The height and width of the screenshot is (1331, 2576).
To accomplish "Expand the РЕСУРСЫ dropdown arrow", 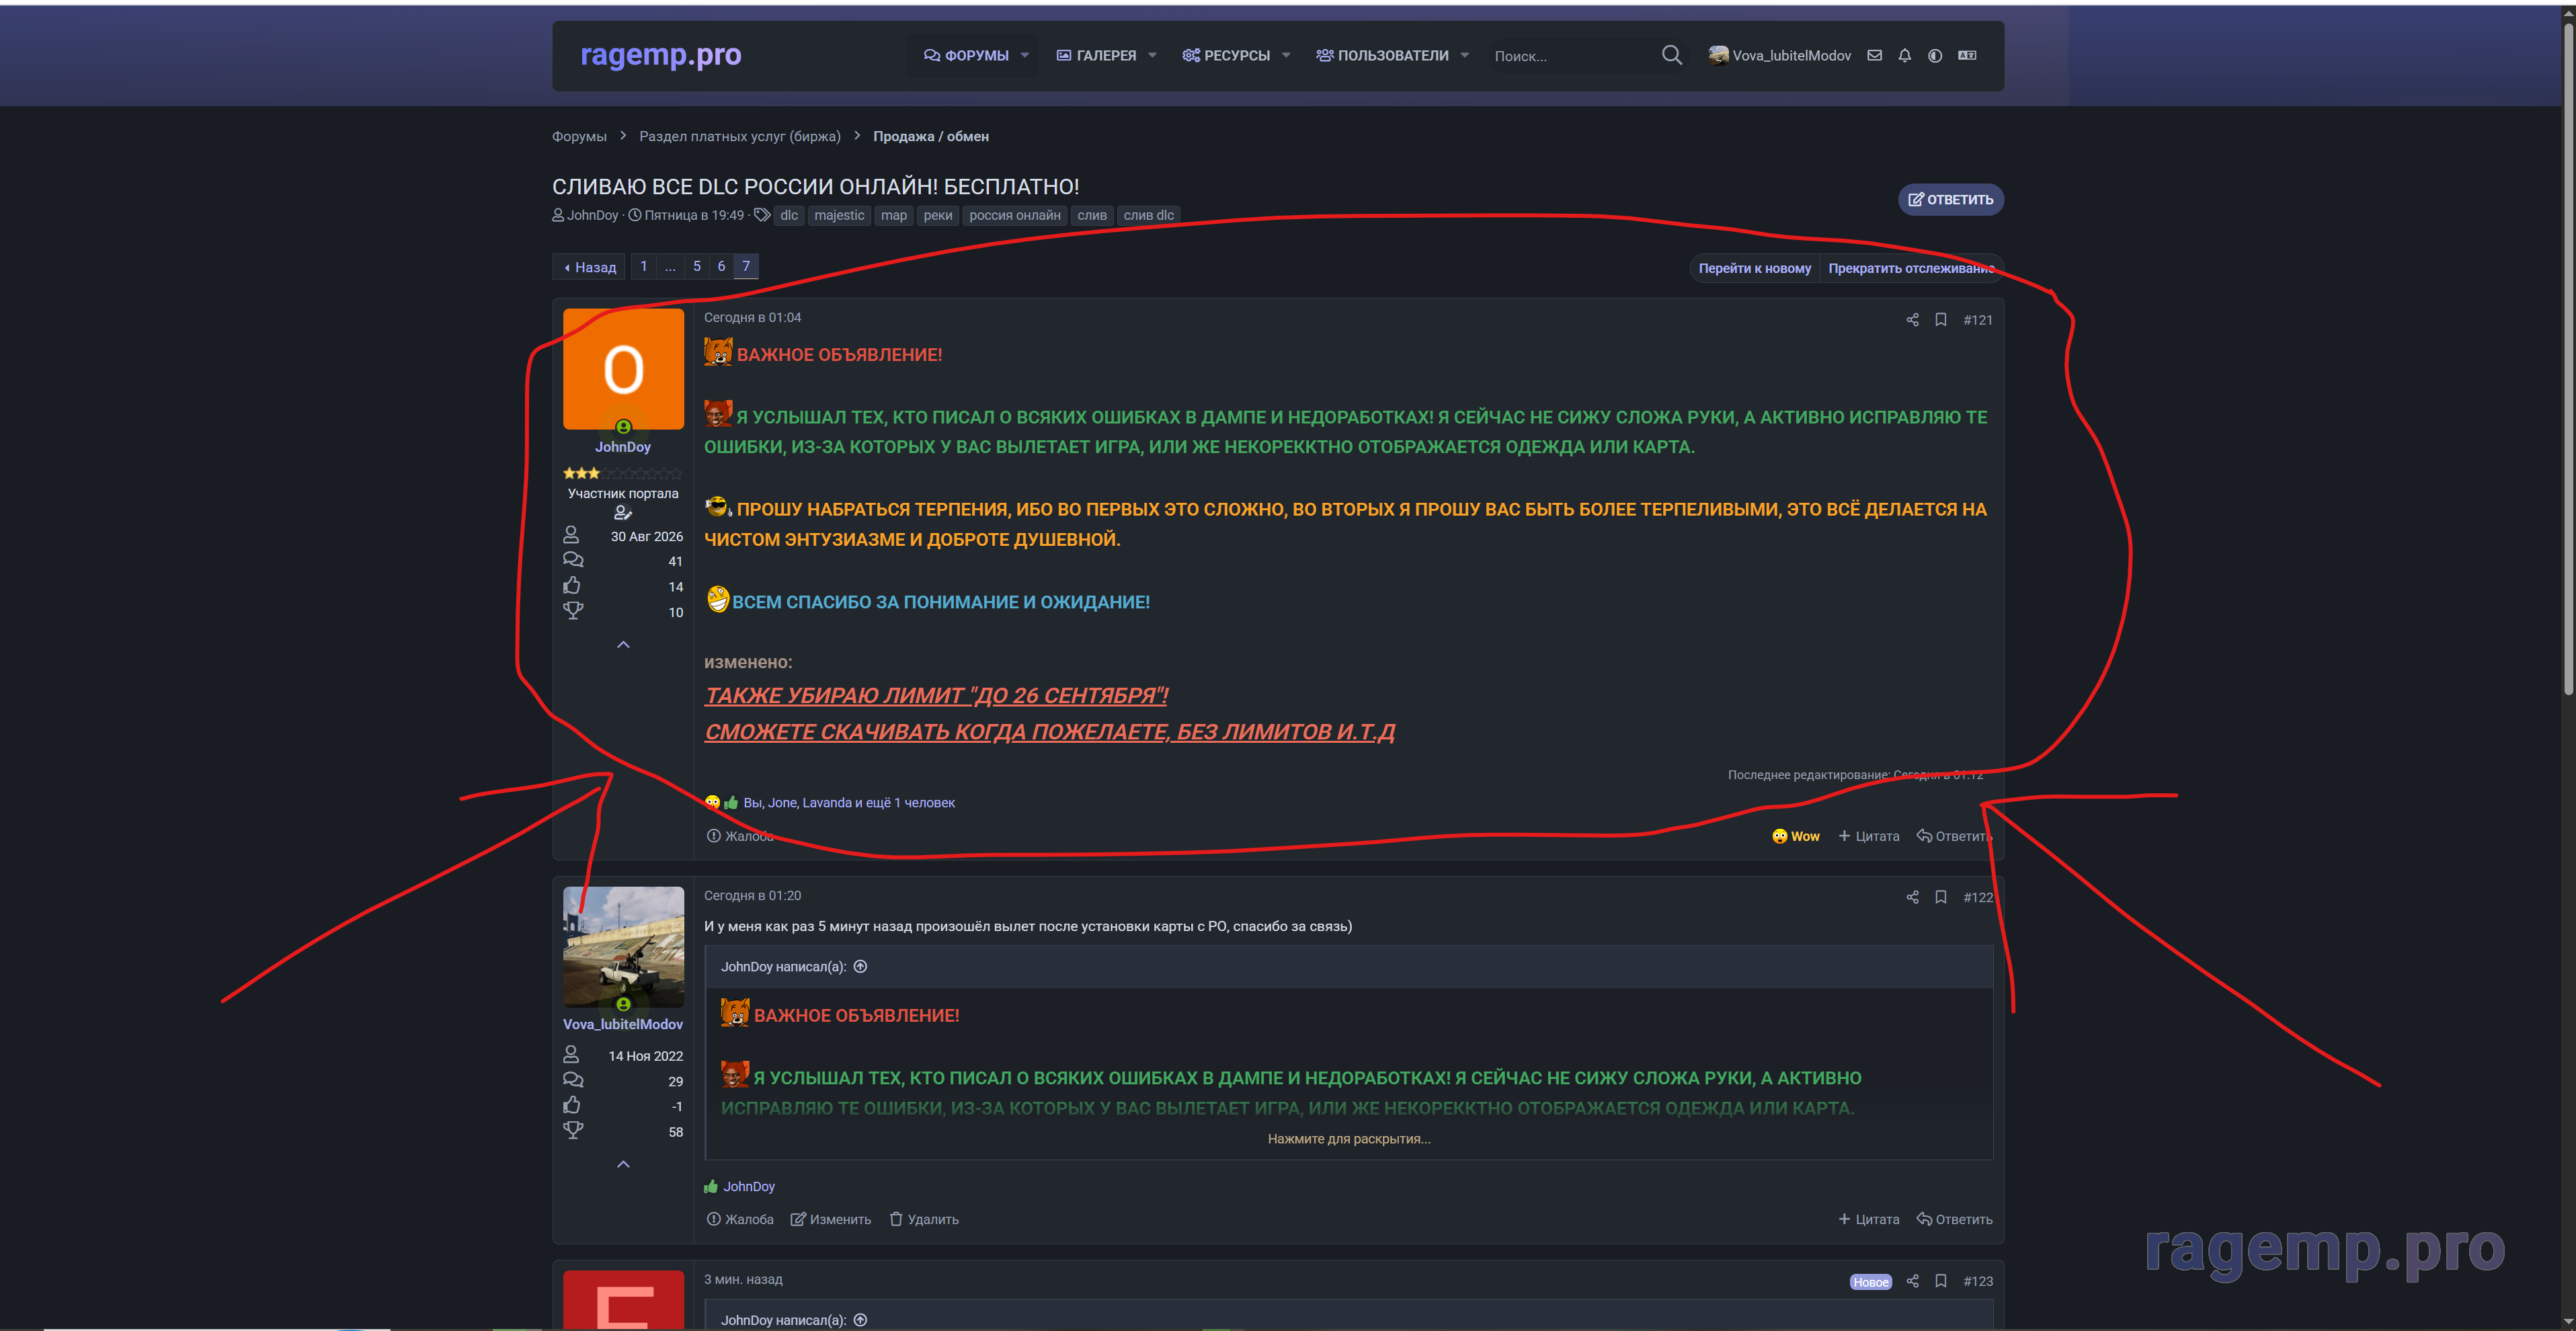I will pyautogui.click(x=1286, y=56).
